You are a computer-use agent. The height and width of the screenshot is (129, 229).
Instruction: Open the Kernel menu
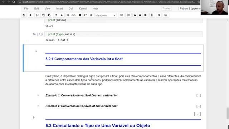pyautogui.click(x=83, y=9)
